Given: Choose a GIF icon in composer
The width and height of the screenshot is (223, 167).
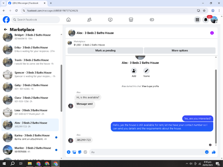Looking at the screenshot, I should (85, 152).
